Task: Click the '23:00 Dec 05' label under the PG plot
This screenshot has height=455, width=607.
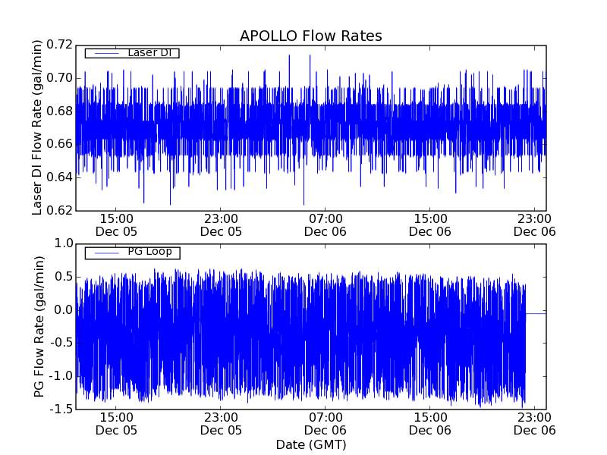Action: (221, 424)
